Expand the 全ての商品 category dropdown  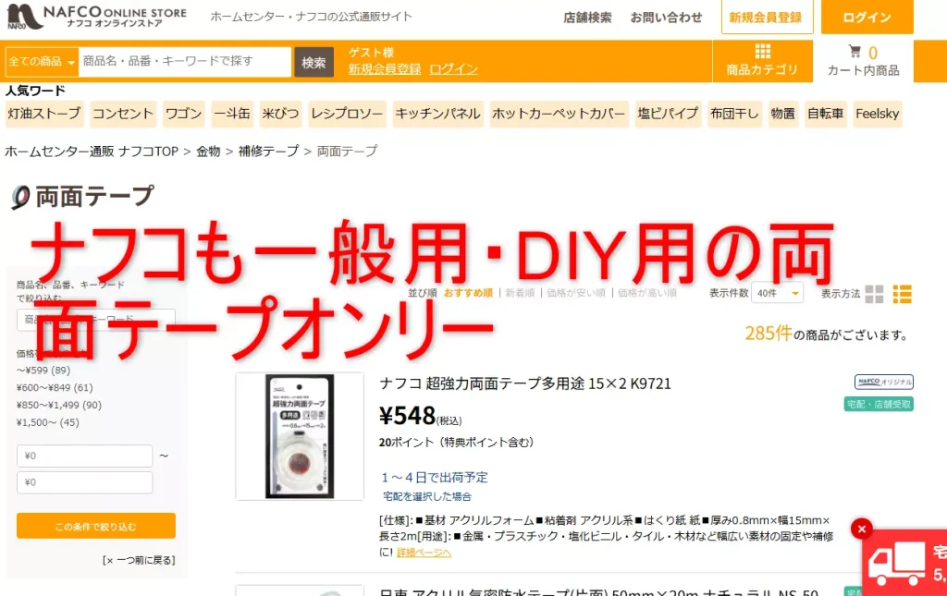click(42, 62)
